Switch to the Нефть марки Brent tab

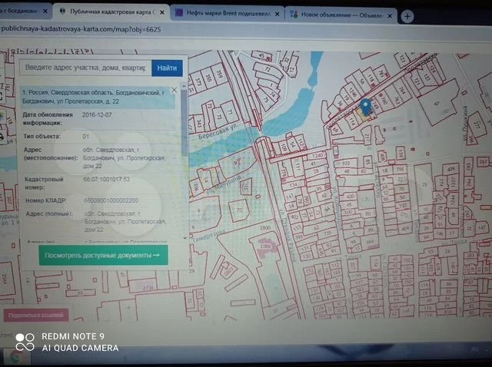tap(222, 14)
